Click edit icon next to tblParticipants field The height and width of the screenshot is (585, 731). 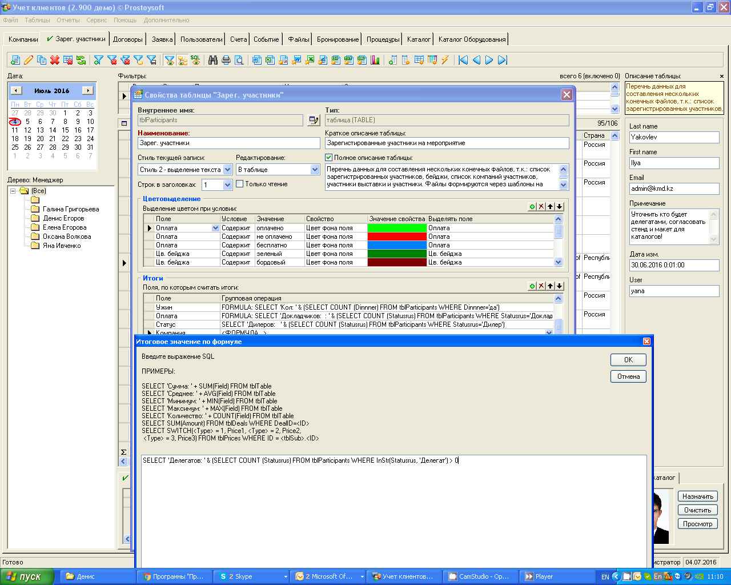pyautogui.click(x=314, y=120)
